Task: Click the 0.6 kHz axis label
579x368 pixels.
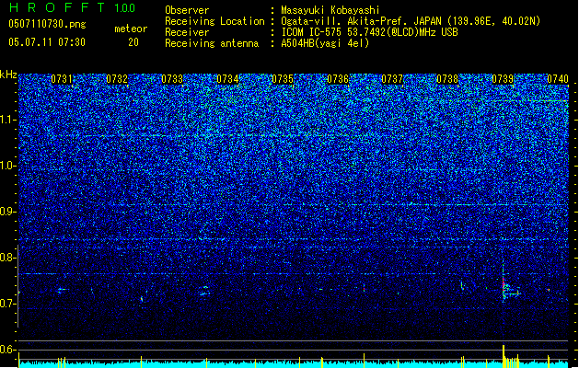Action: tap(8, 350)
